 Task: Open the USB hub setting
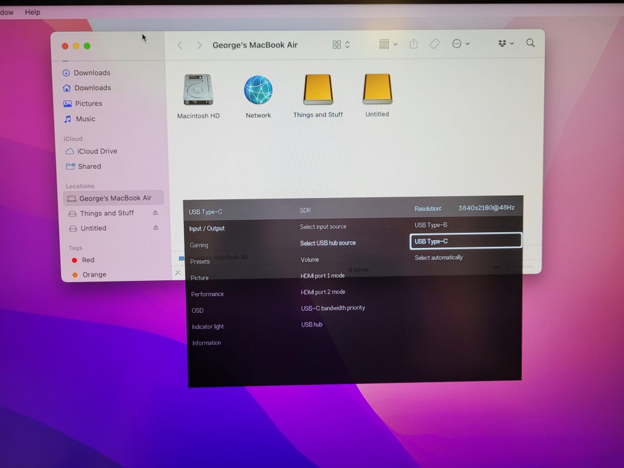pos(311,324)
